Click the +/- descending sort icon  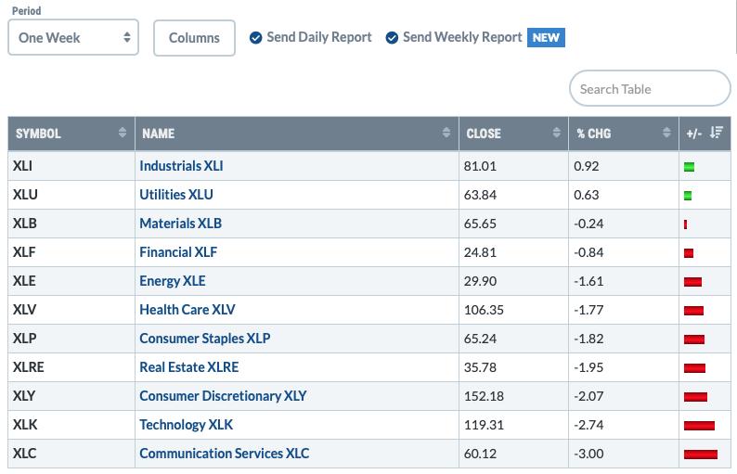point(717,133)
